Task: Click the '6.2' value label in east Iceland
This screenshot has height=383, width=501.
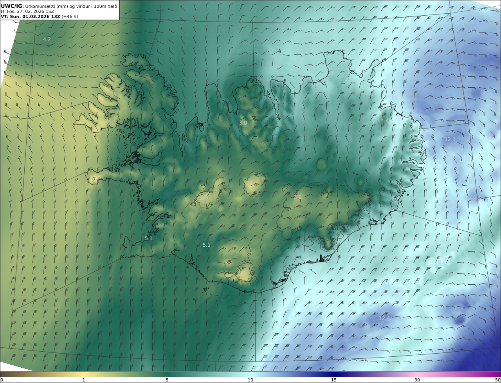Action: [384, 119]
